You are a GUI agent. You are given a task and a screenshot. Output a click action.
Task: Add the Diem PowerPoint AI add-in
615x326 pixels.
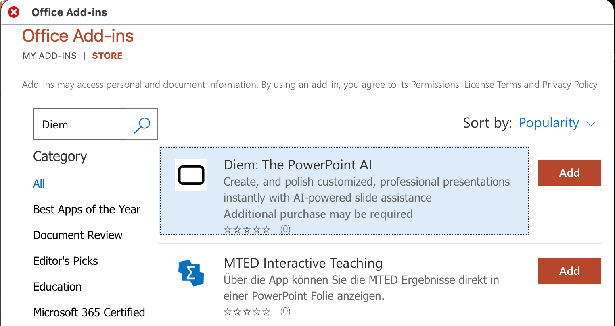click(x=569, y=172)
